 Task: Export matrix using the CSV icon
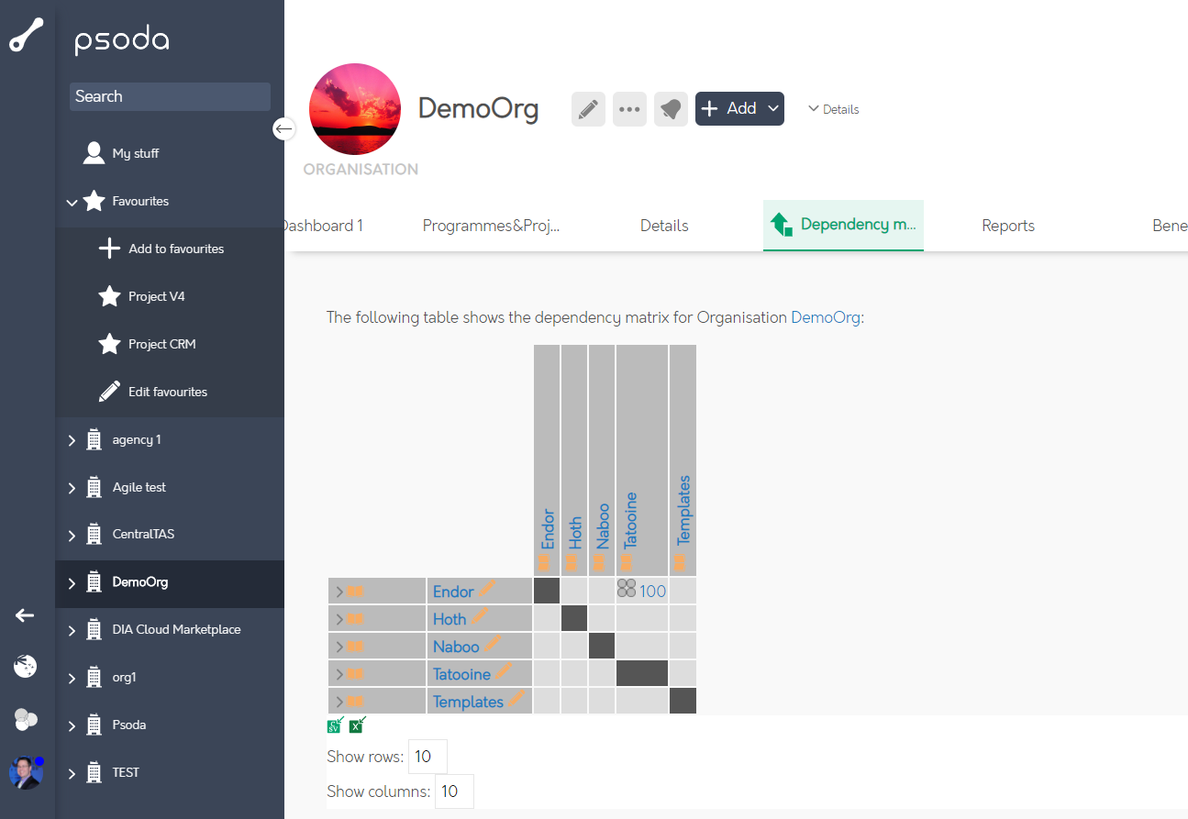click(x=336, y=725)
